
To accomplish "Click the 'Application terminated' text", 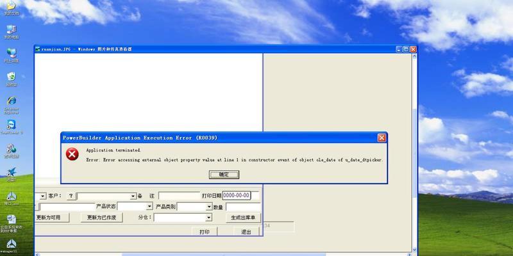I will point(114,150).
